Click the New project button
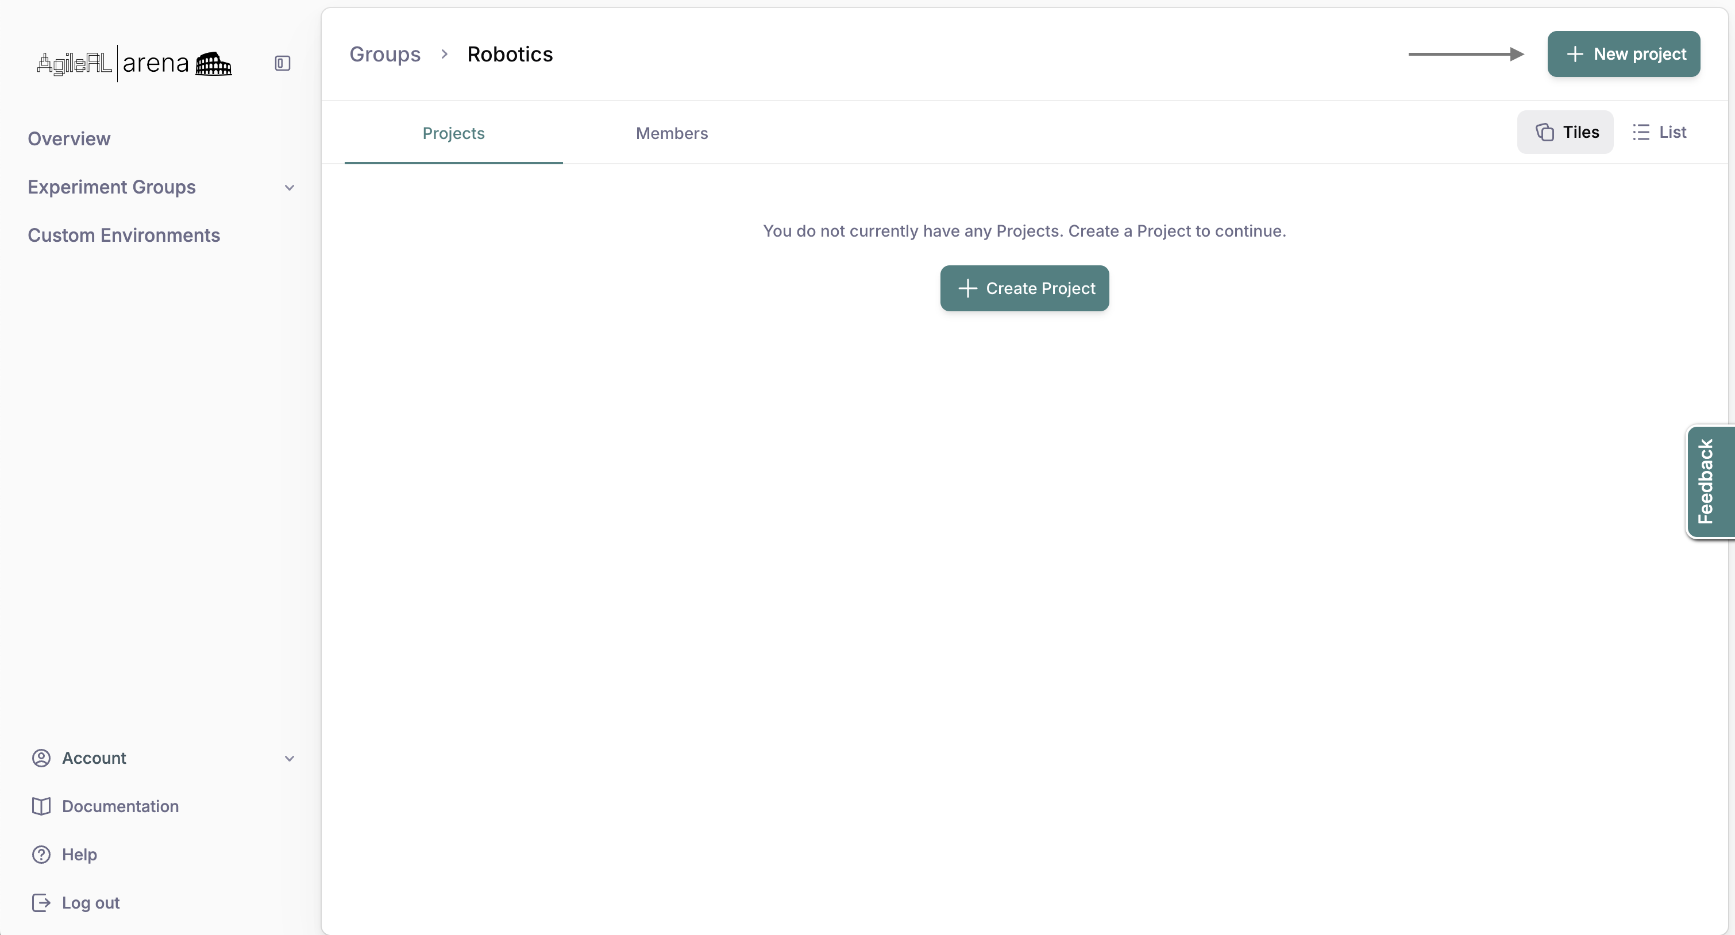Screen dimensions: 1735x935 pyautogui.click(x=1624, y=54)
